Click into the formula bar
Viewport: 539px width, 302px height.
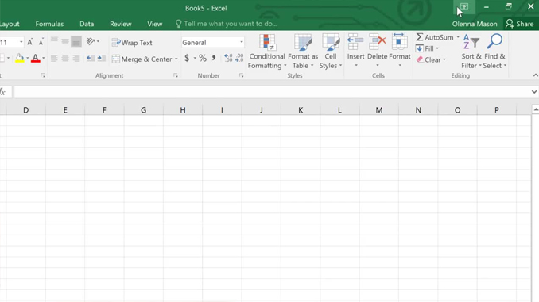tap(273, 92)
